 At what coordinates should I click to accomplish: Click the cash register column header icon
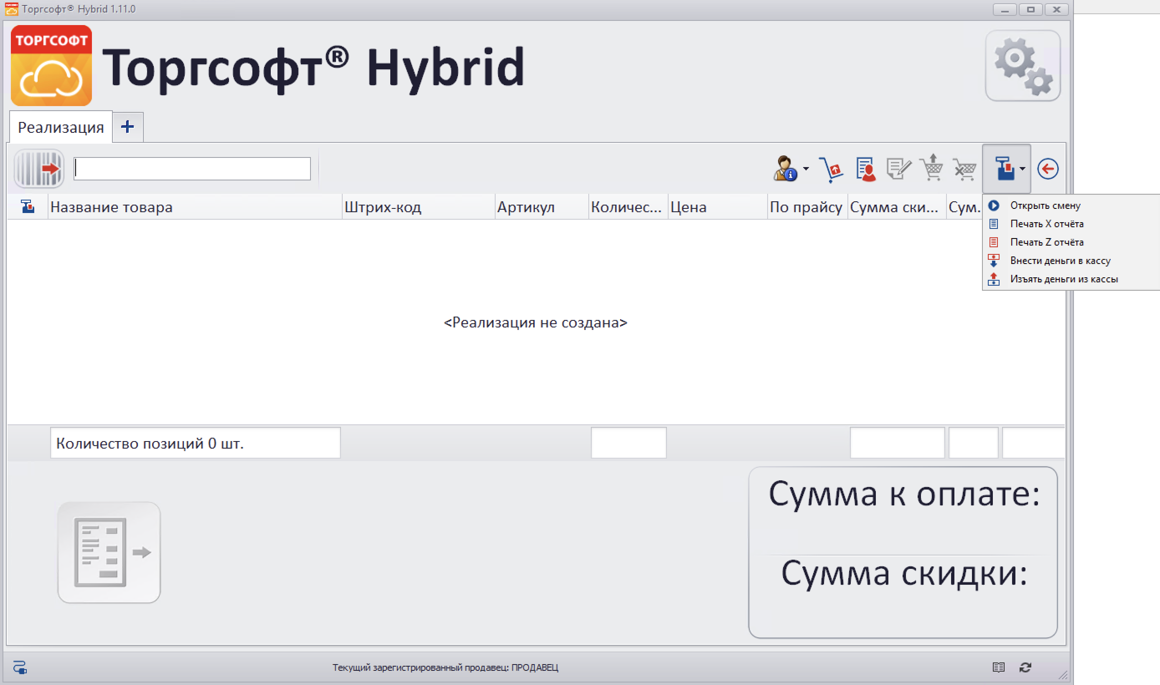pos(28,207)
